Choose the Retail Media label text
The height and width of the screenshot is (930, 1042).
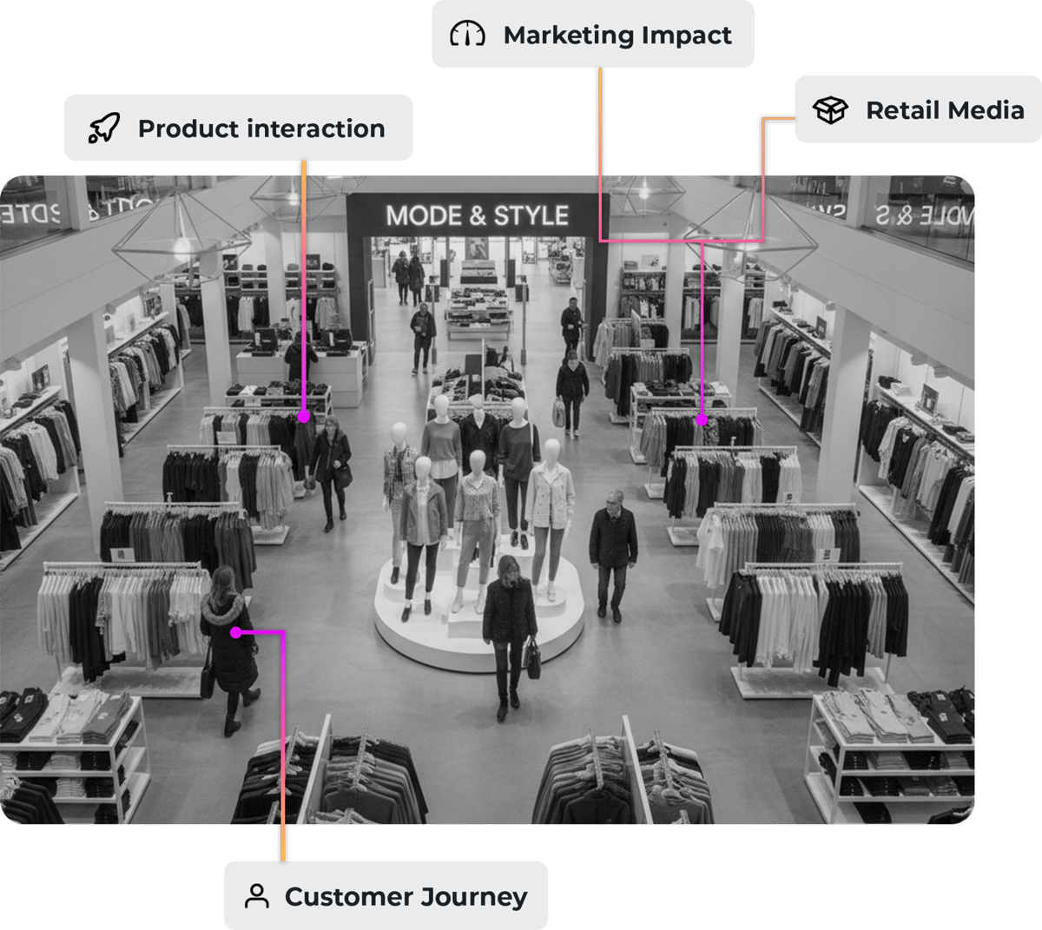tap(945, 110)
